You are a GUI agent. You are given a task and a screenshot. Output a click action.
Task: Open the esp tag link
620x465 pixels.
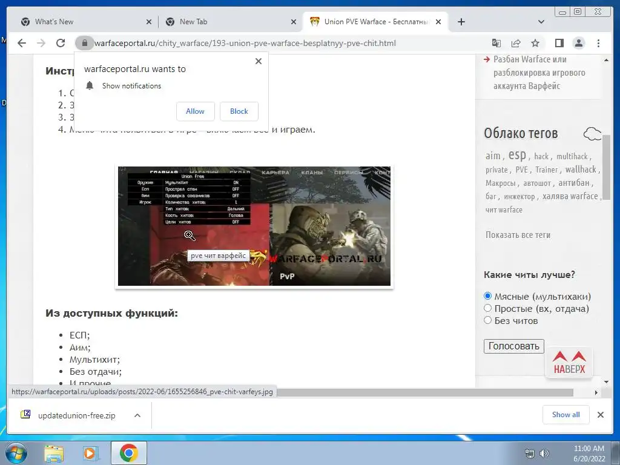pyautogui.click(x=517, y=154)
